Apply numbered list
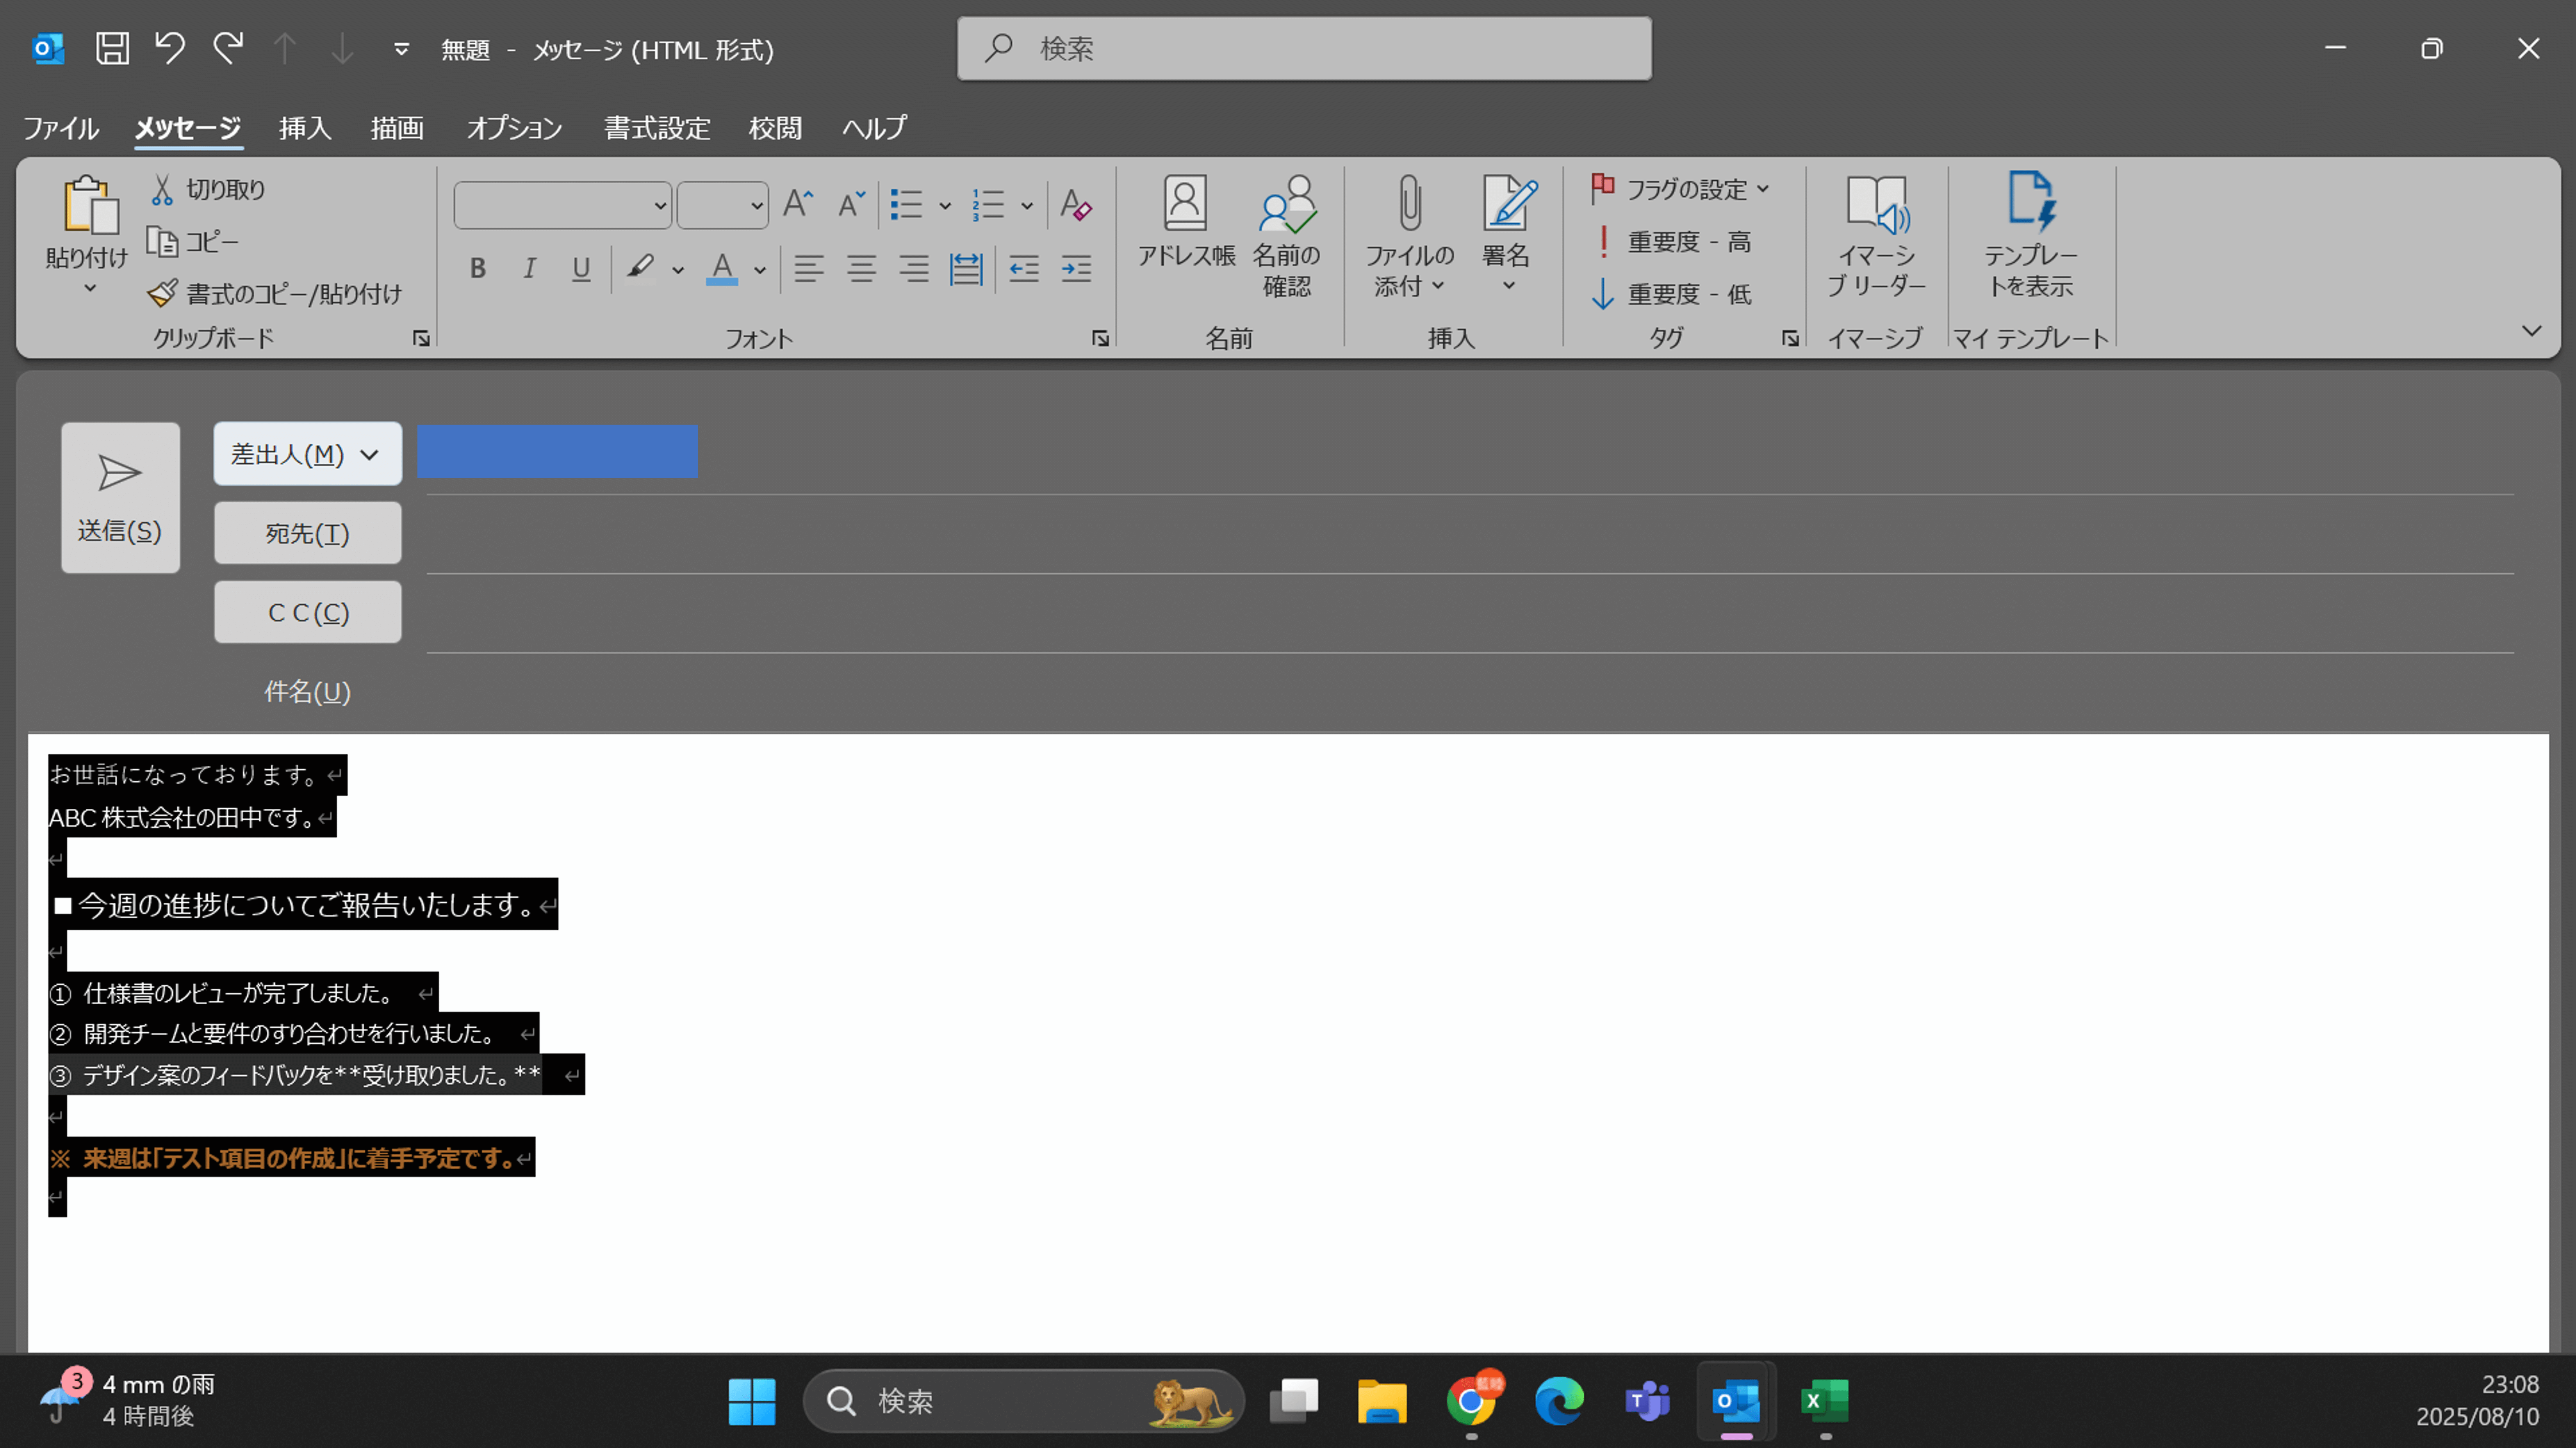 pos(988,205)
